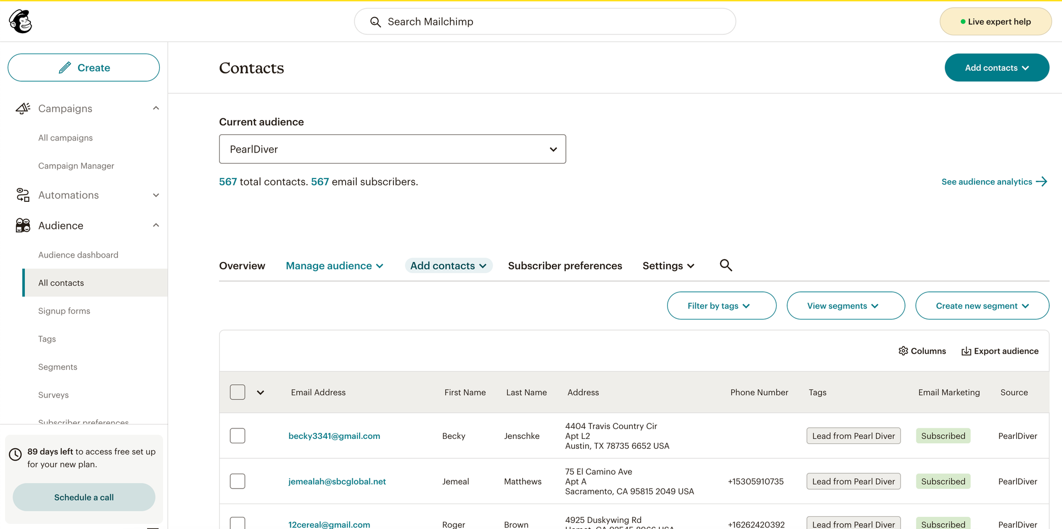Toggle the select-all checkbox in table header
The image size is (1062, 529).
click(237, 392)
